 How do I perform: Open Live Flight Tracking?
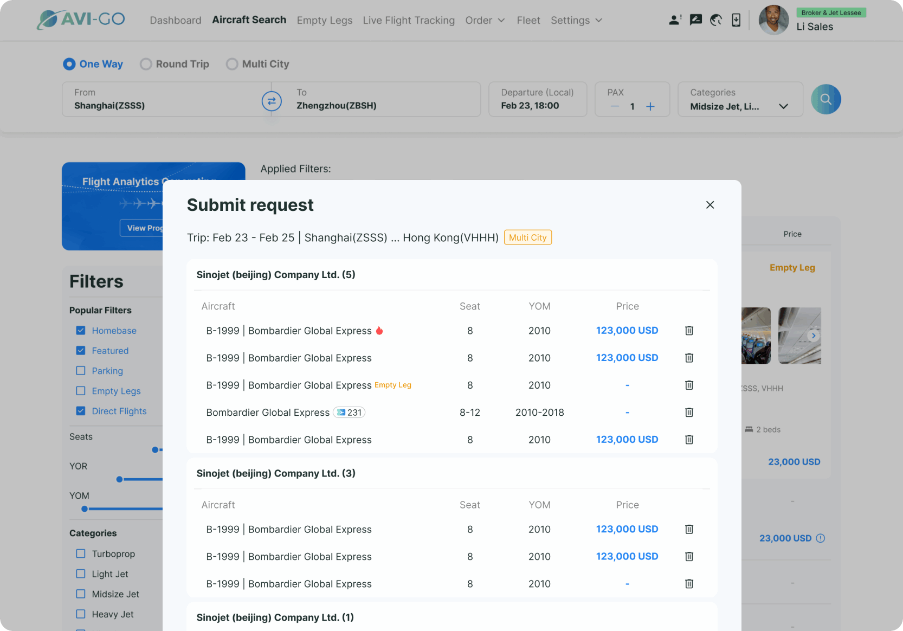pos(409,20)
